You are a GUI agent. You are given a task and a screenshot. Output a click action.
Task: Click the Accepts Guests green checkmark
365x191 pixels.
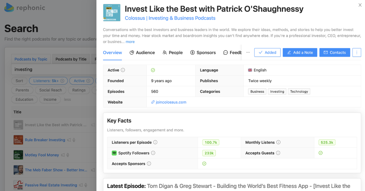tap(321, 153)
